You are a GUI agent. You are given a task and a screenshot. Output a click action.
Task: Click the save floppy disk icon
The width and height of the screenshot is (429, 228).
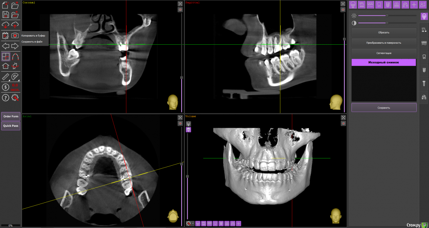coord(6,15)
